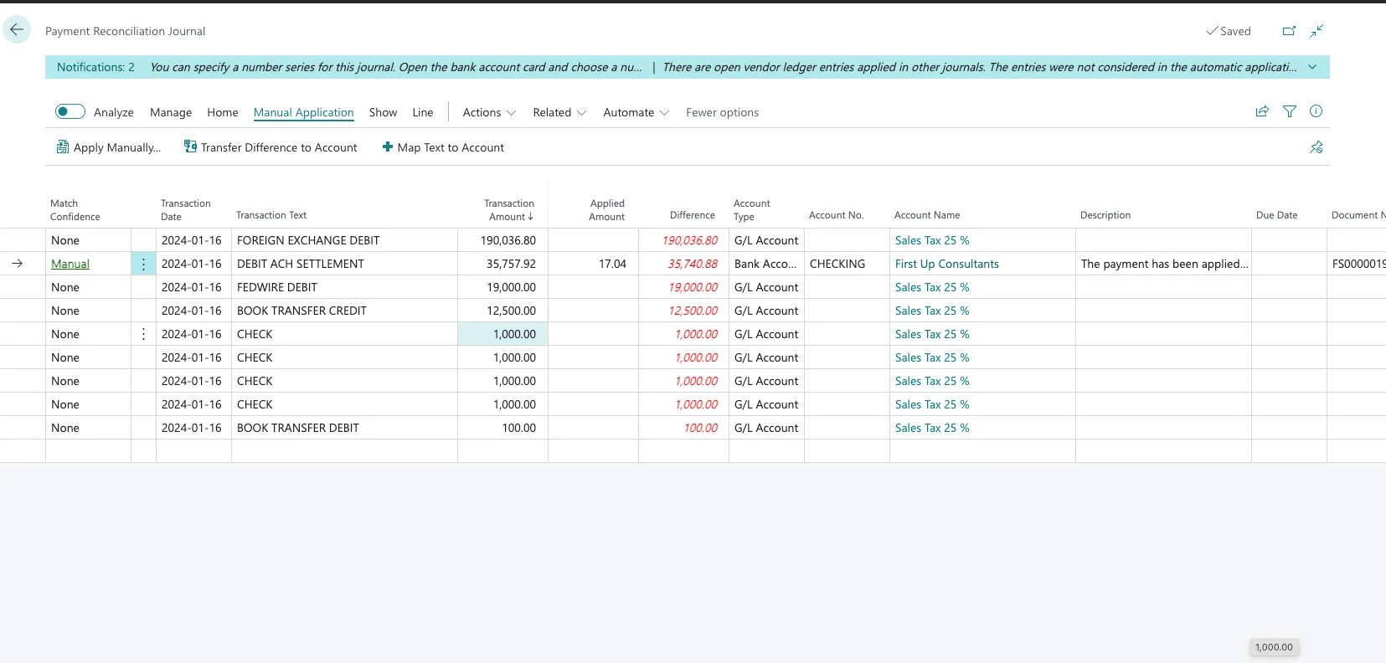1386x663 pixels.
Task: Open the Related dropdown
Action: [x=559, y=112]
